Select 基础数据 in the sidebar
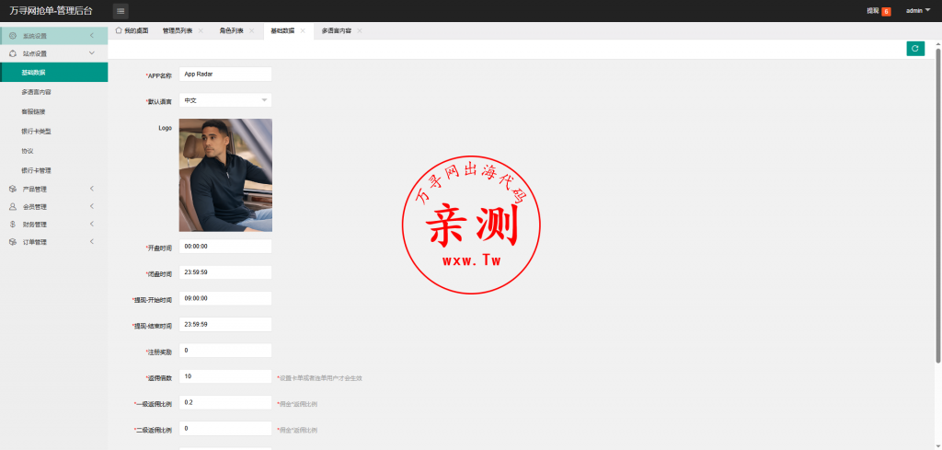 [x=54, y=73]
